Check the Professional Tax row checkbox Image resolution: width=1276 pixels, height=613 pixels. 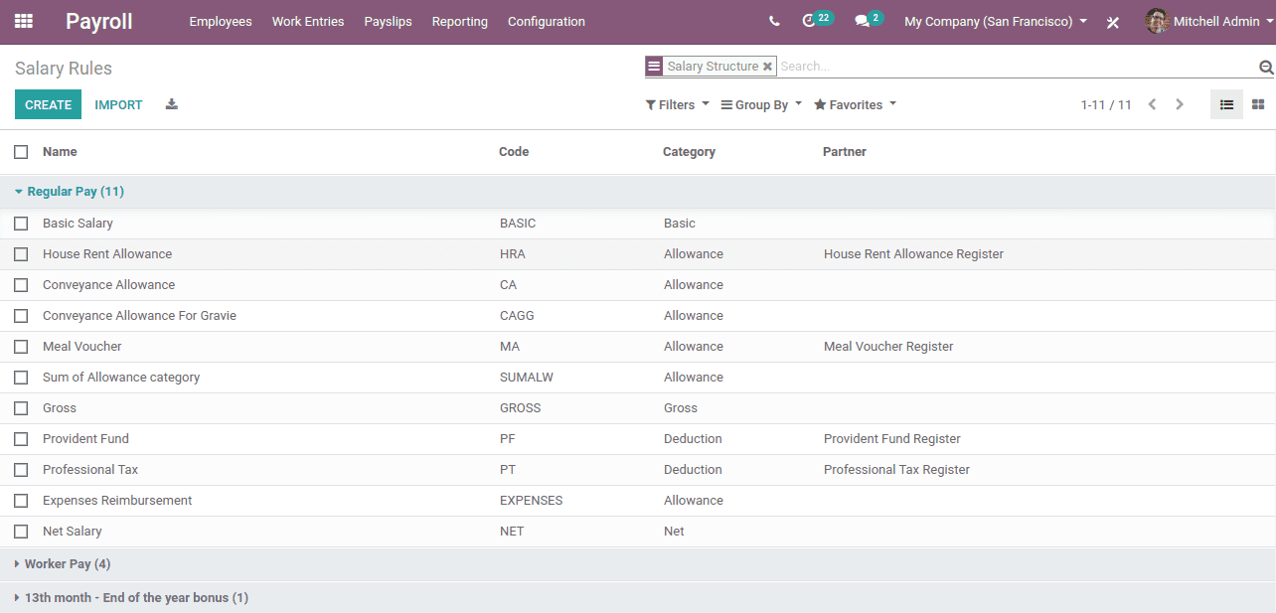[21, 470]
